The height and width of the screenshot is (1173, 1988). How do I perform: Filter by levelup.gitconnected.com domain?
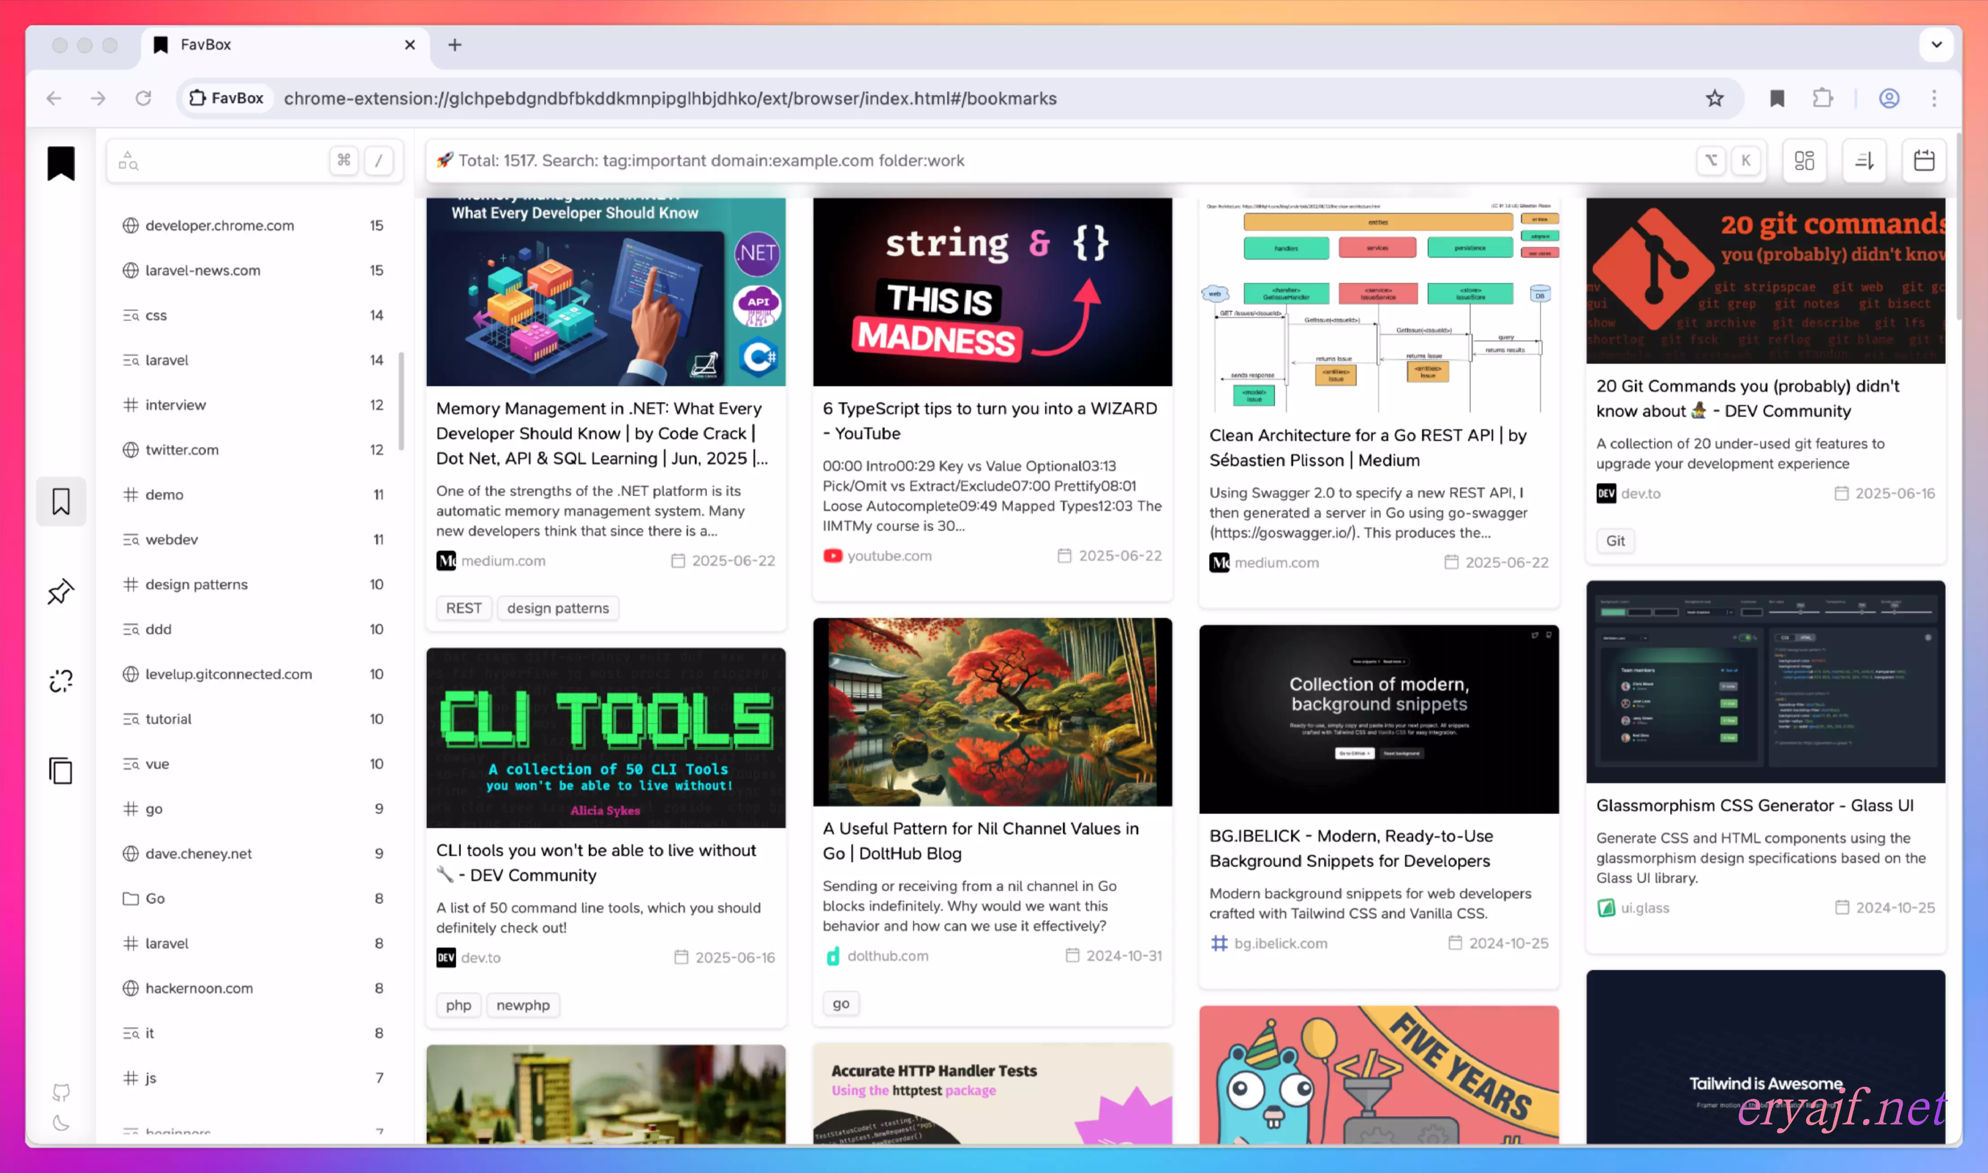[253, 674]
